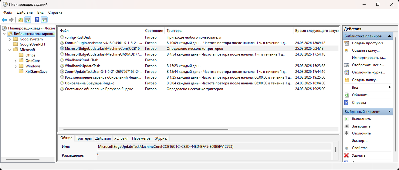Switch to the Журнал tab
Image resolution: width=399 pixels, height=170 pixels.
[x=162, y=138]
